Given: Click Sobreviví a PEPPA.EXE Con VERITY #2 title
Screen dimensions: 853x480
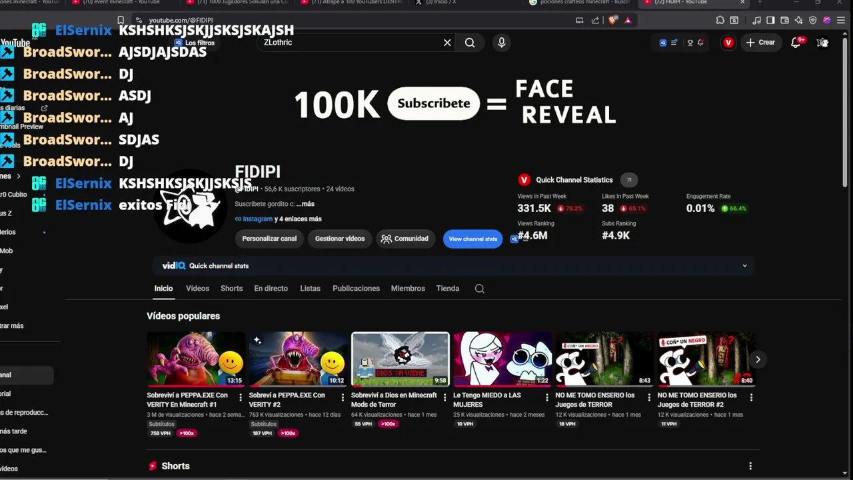Looking at the screenshot, I should (287, 400).
